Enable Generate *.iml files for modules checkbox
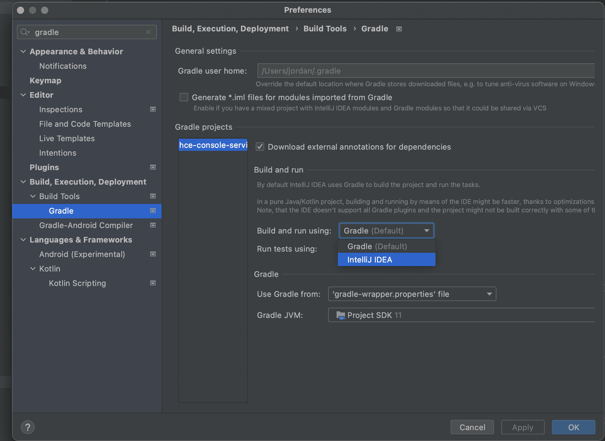 pos(184,97)
